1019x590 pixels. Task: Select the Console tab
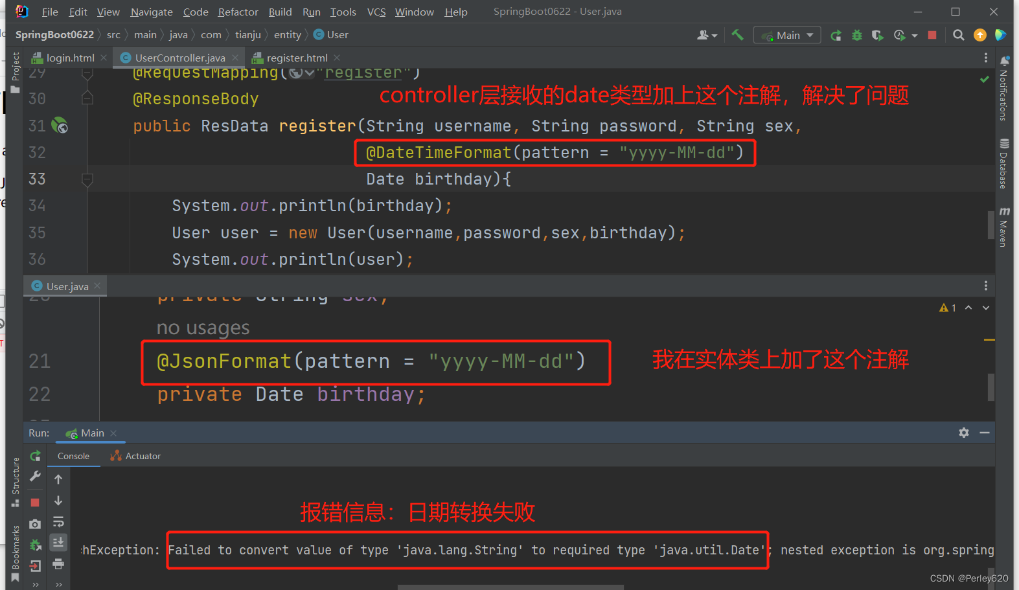click(73, 456)
